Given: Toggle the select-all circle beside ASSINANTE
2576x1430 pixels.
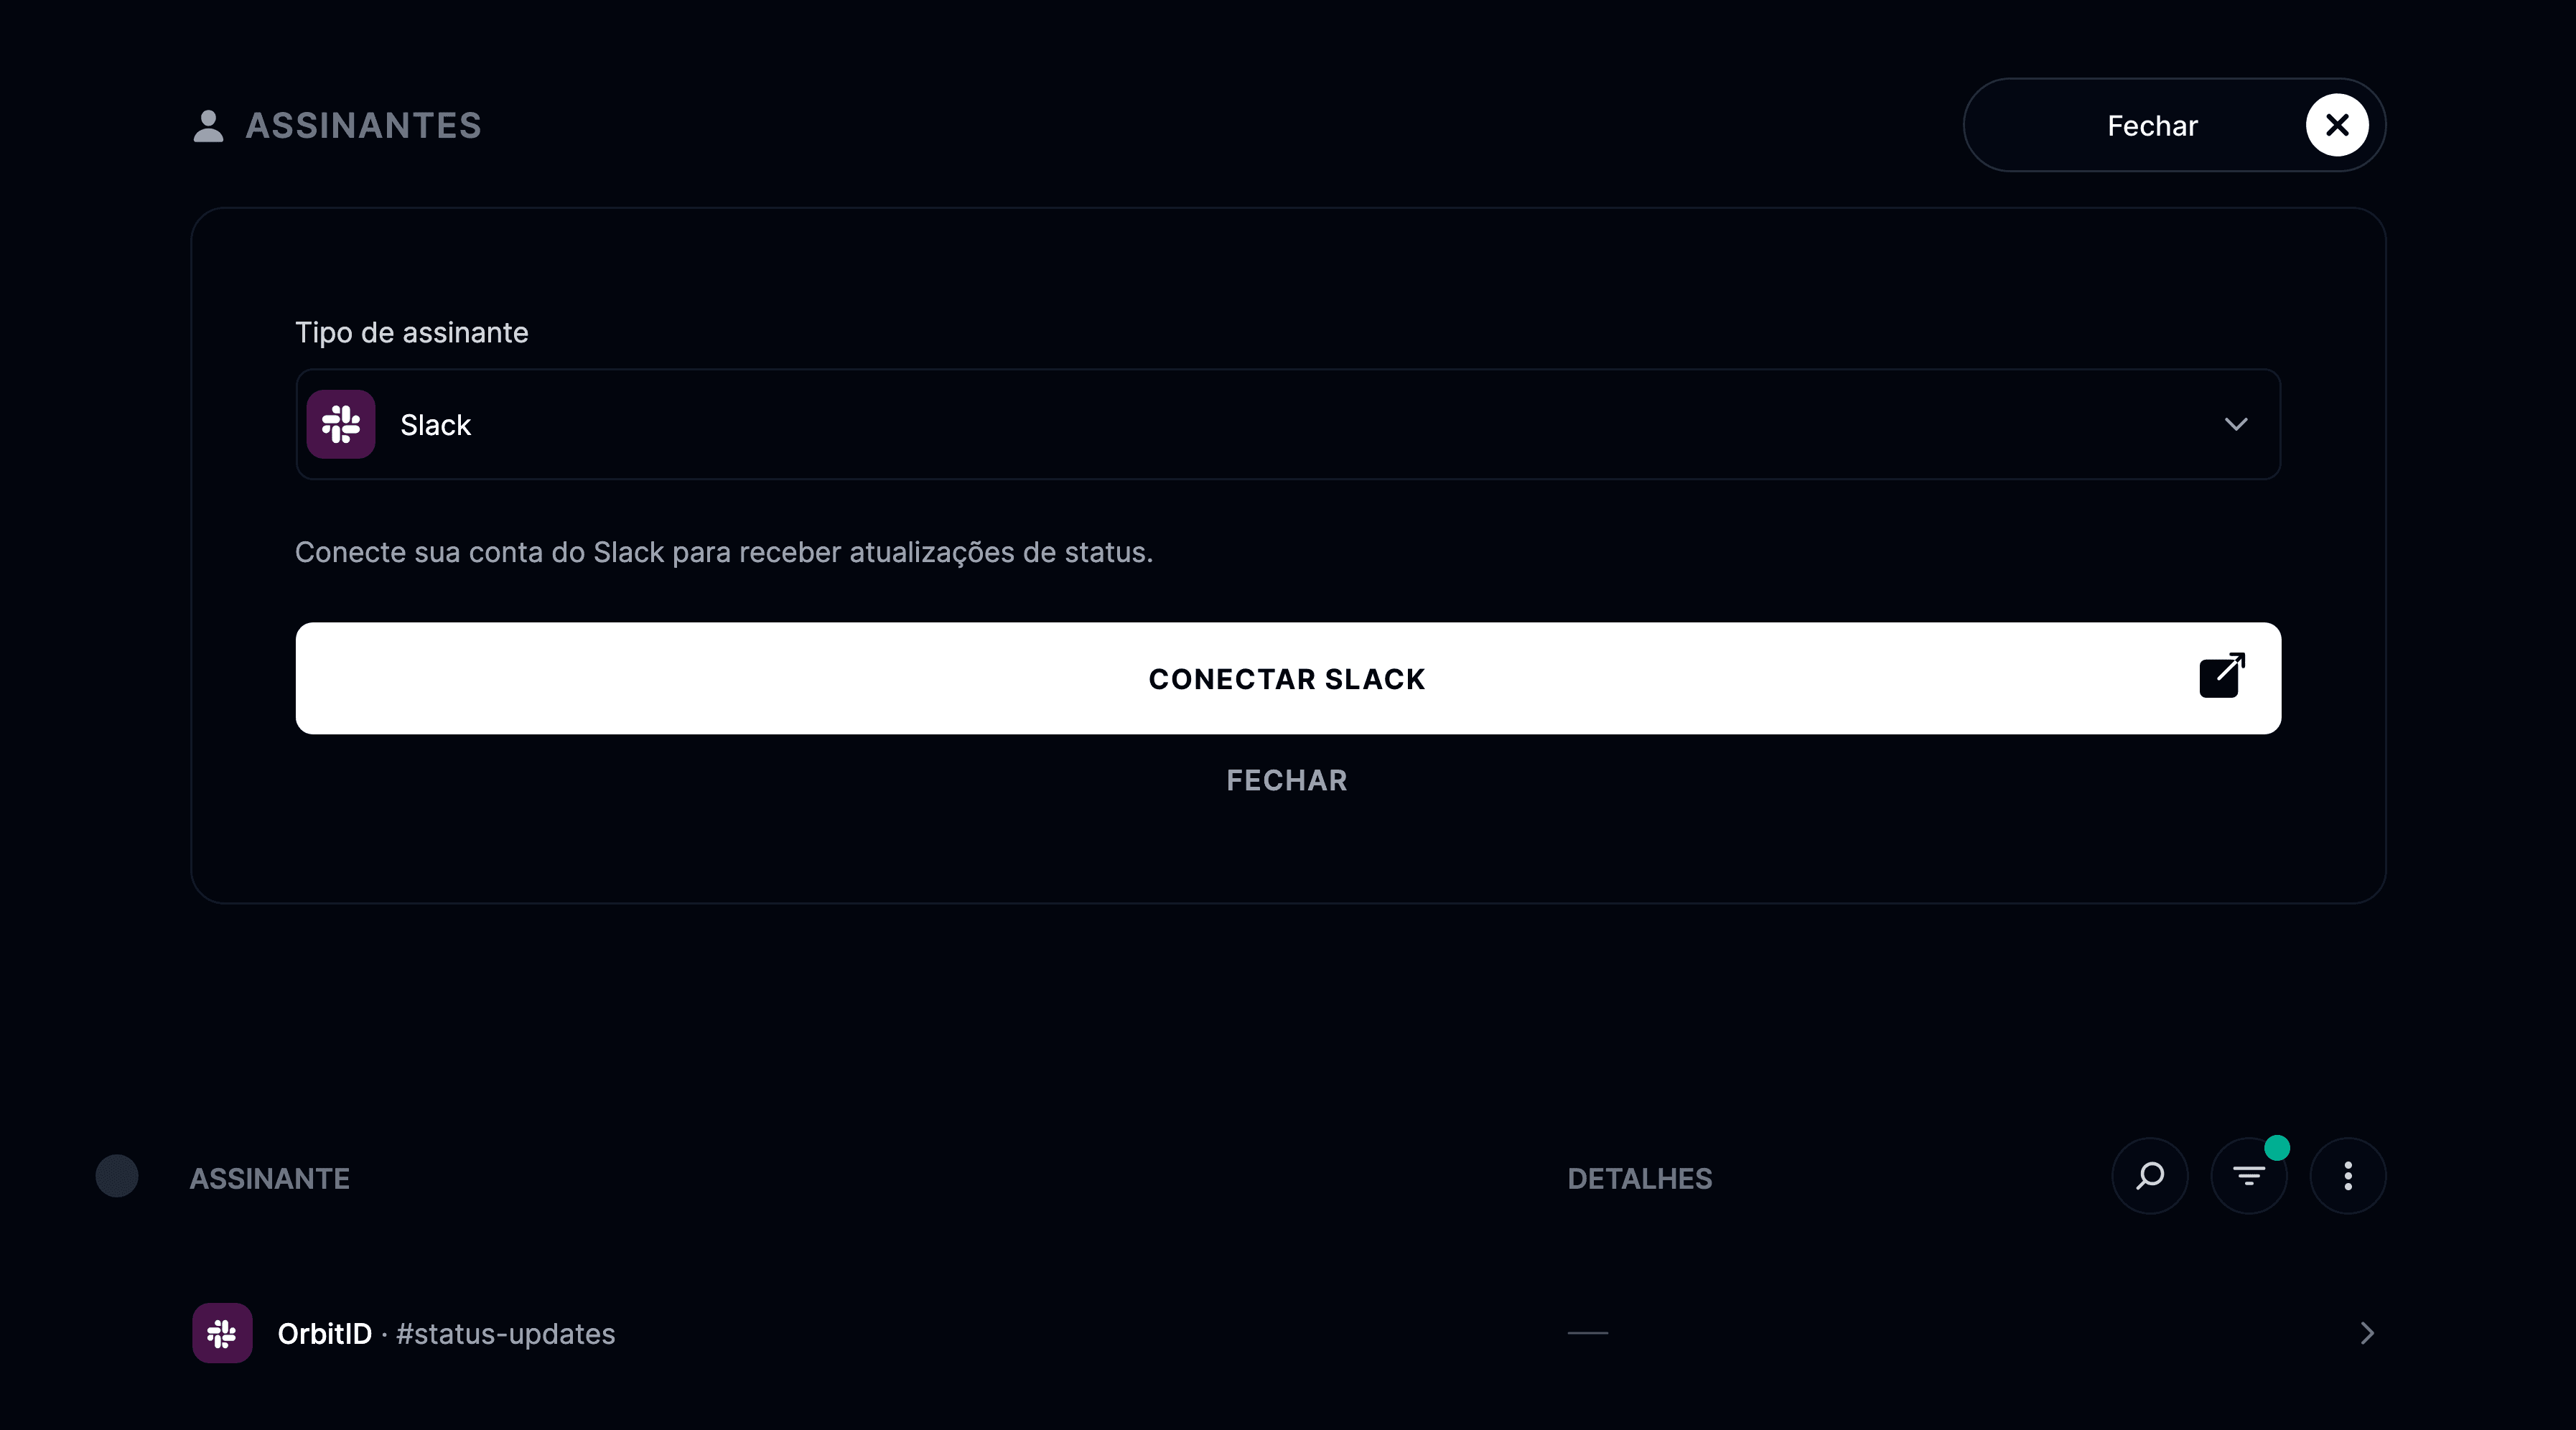Looking at the screenshot, I should [x=117, y=1176].
